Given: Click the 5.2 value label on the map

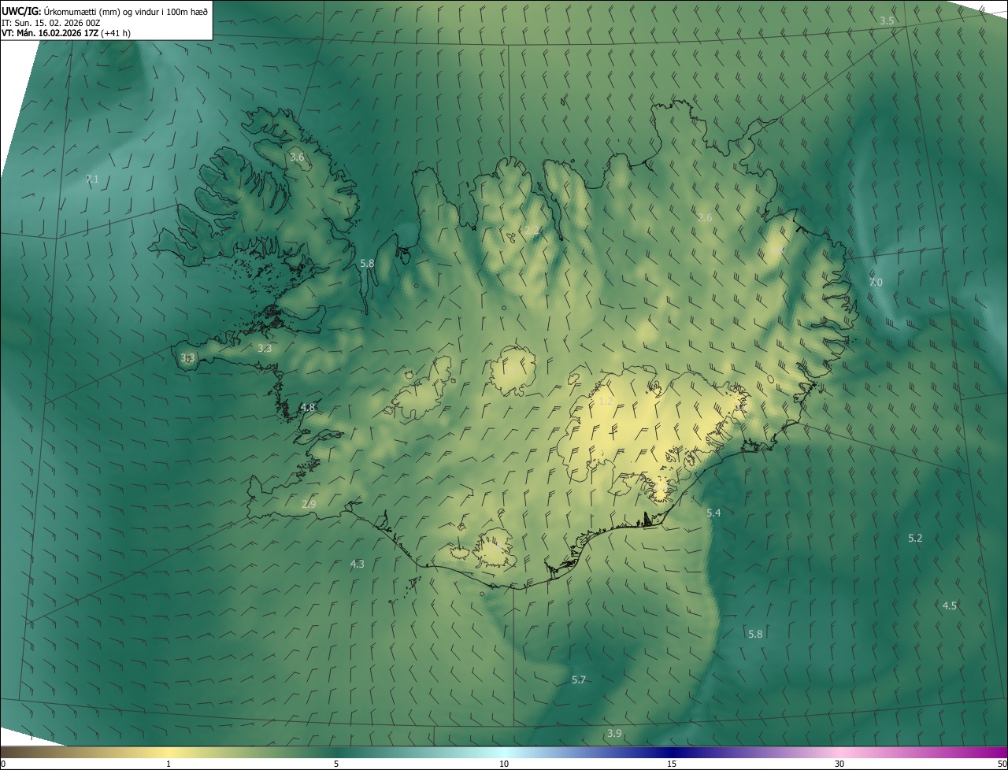Looking at the screenshot, I should pyautogui.click(x=915, y=539).
